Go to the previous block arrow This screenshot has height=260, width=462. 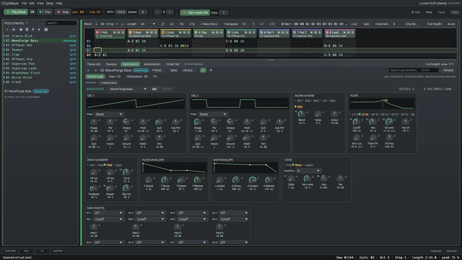[x=96, y=24]
